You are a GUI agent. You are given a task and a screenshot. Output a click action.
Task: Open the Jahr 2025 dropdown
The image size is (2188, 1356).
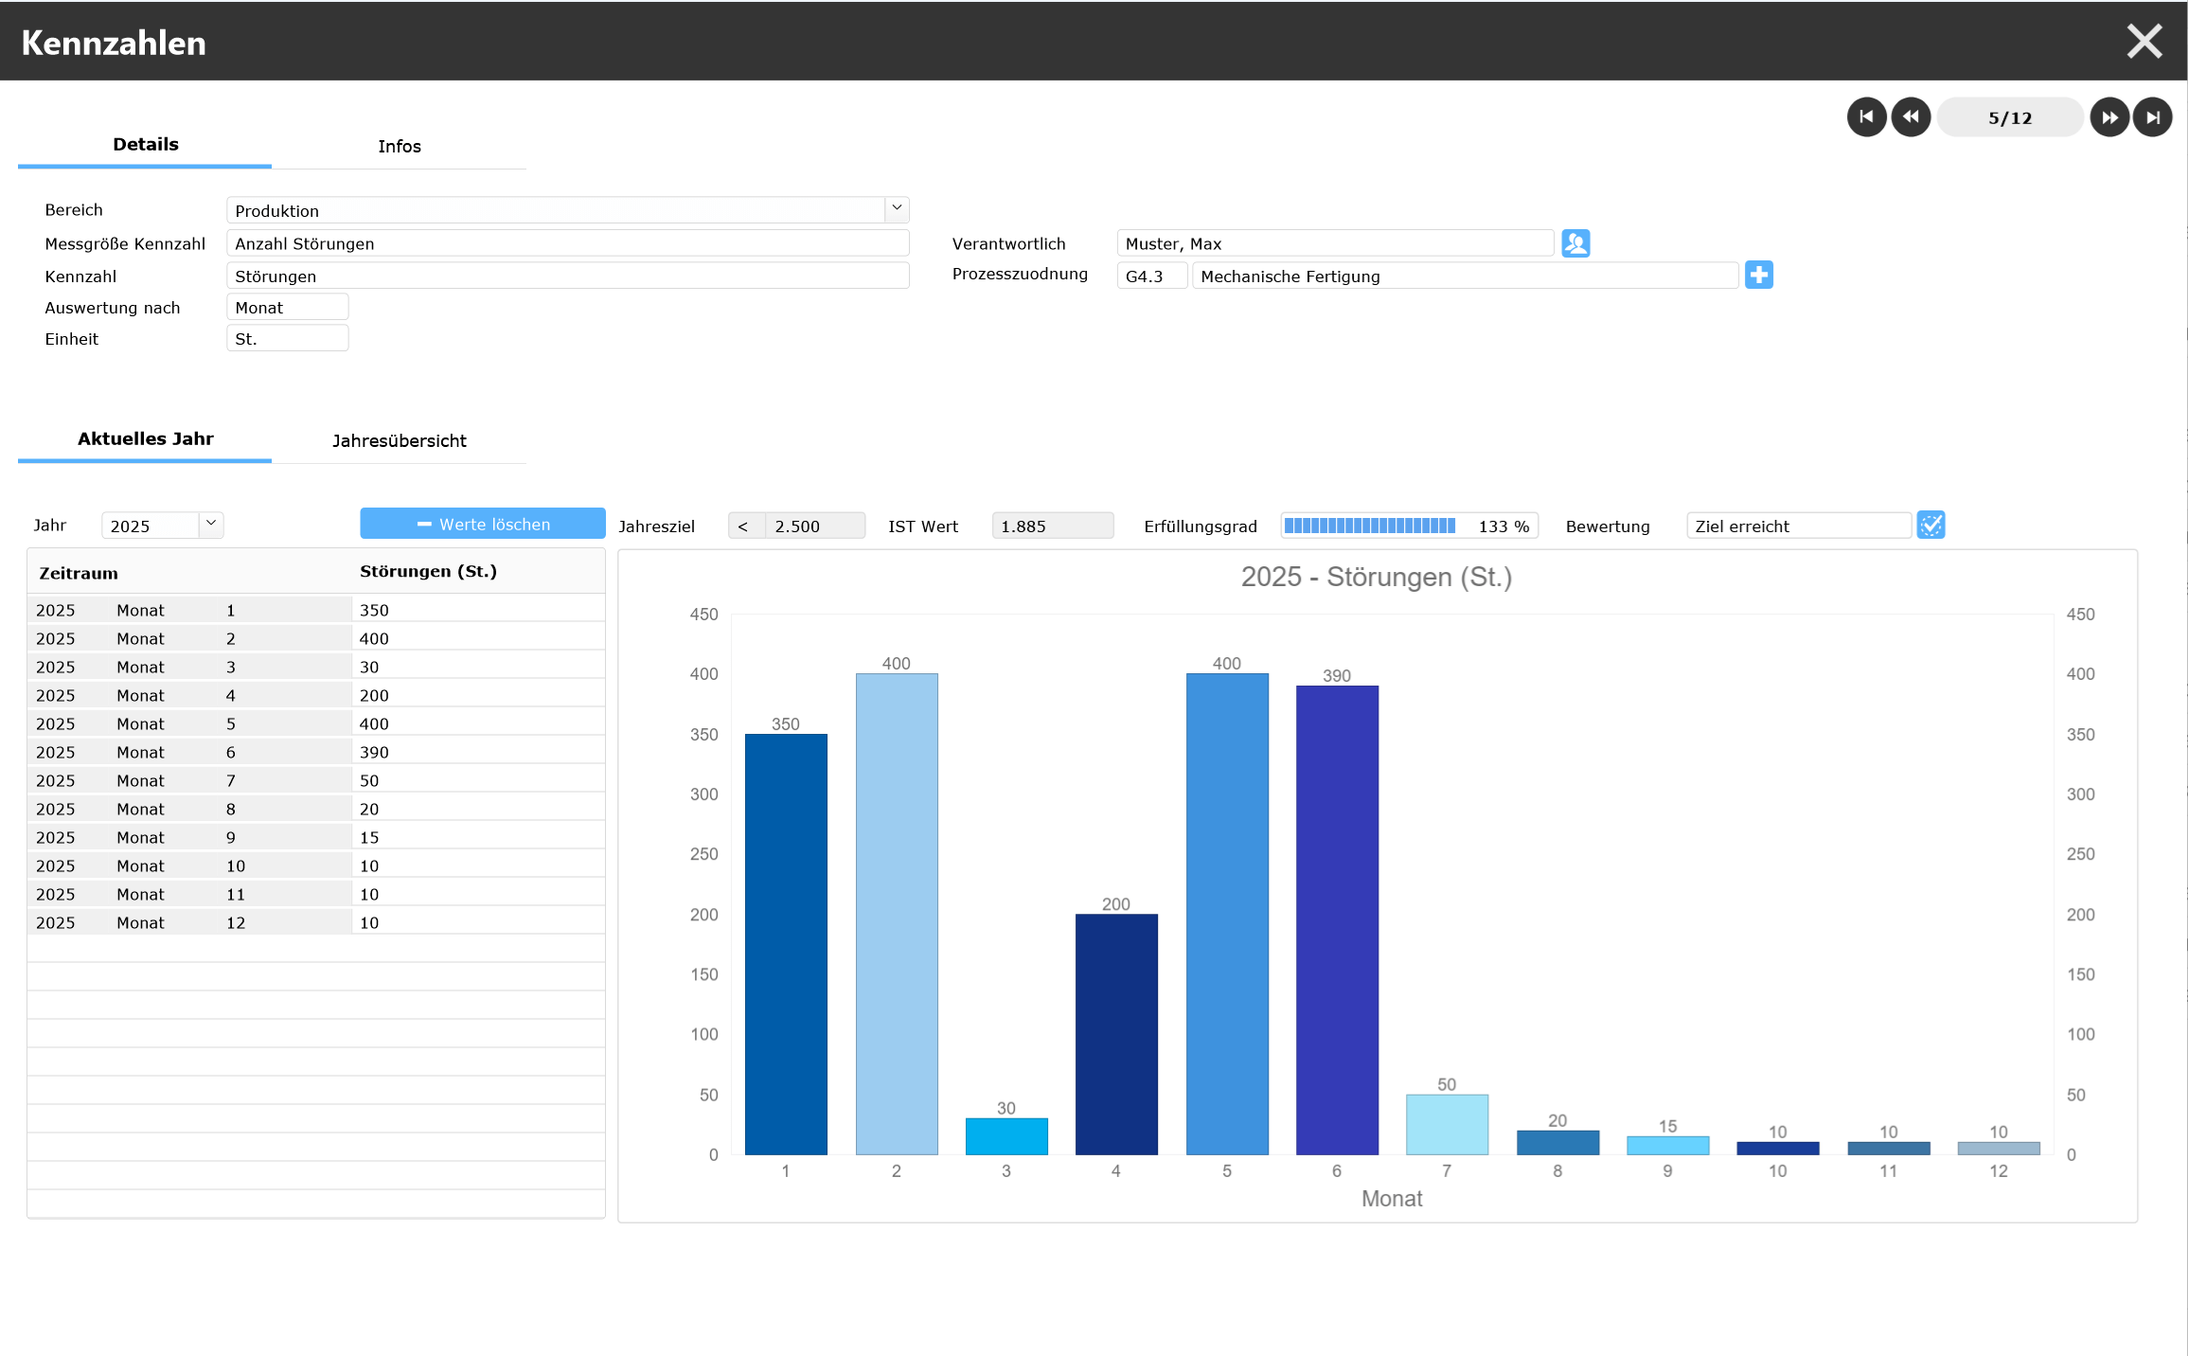pyautogui.click(x=211, y=525)
